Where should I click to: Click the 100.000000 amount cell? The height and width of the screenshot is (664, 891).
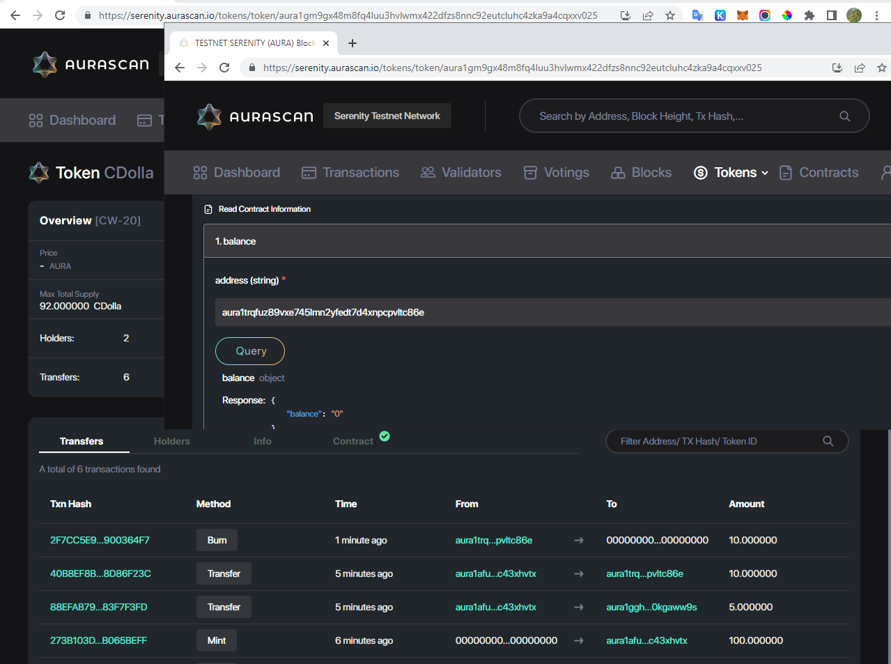[x=756, y=640]
